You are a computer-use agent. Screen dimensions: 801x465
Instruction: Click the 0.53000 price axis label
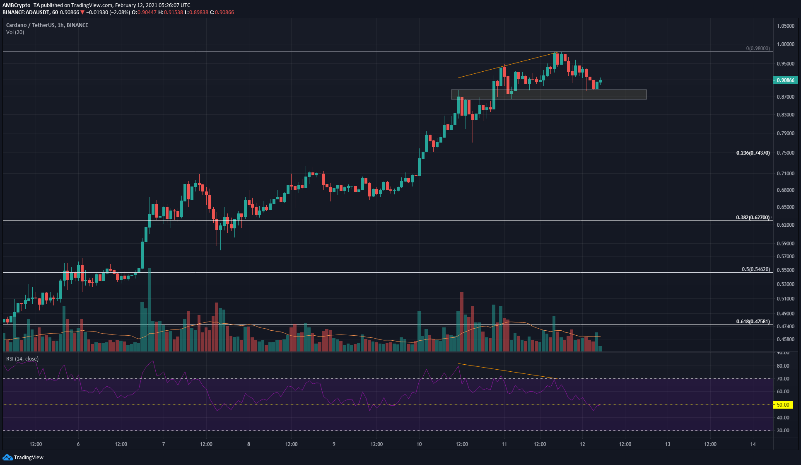[786, 284]
